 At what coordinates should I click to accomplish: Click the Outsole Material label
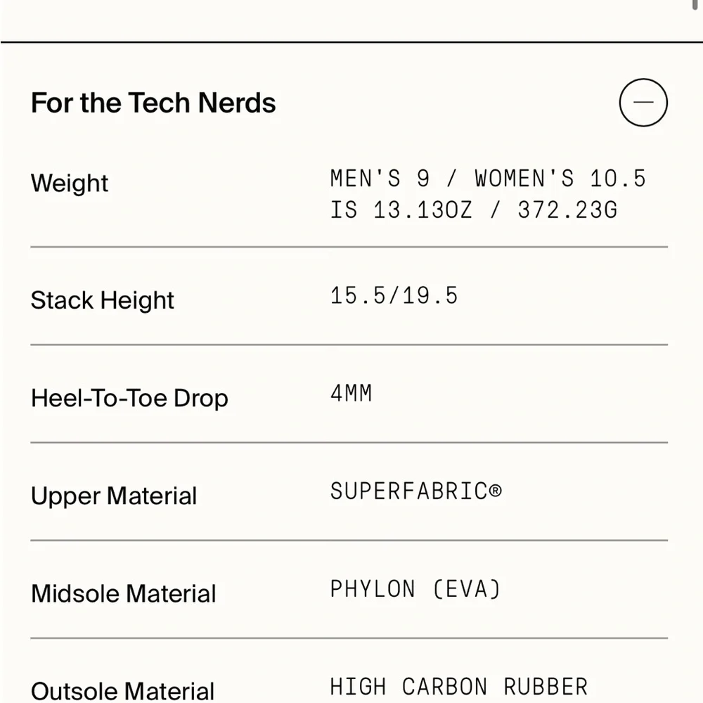[x=123, y=690]
